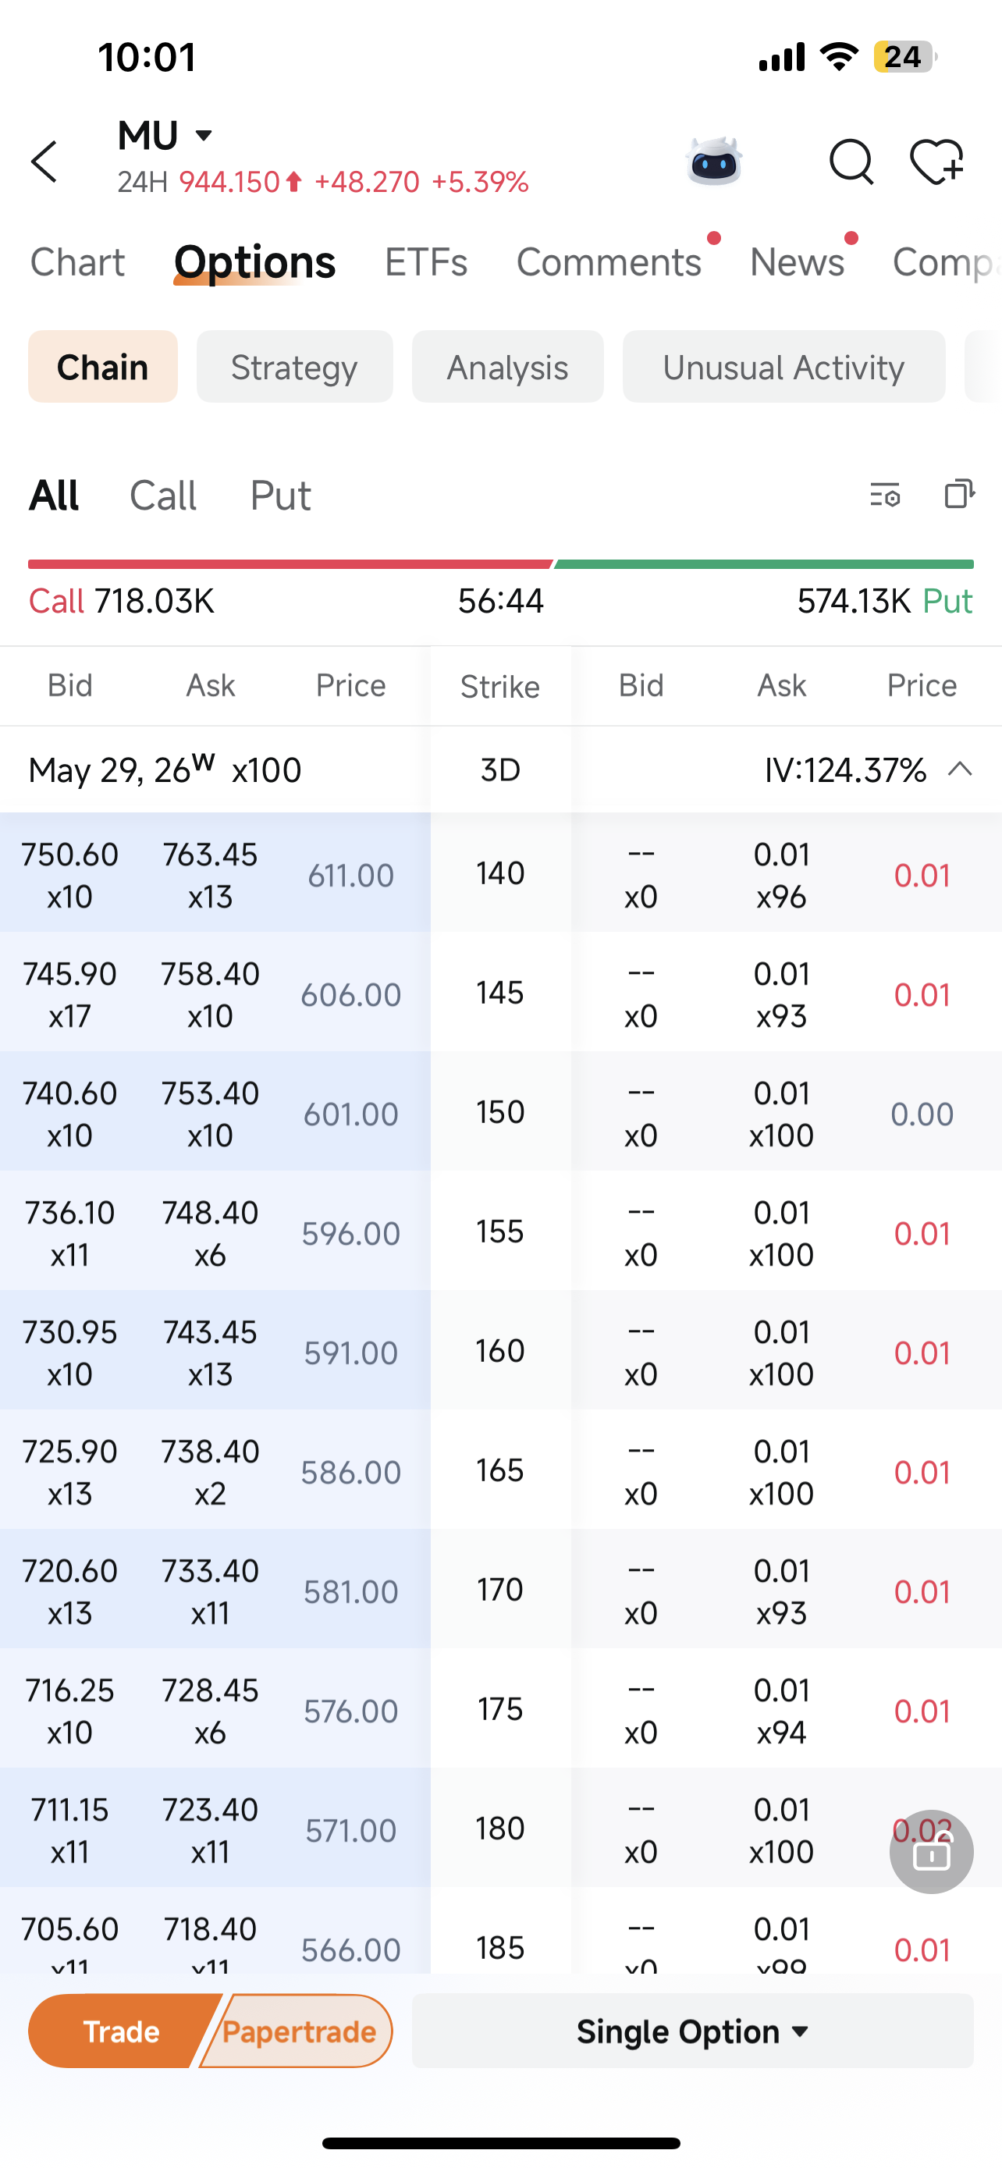
Task: Open the Unusual Activity button
Action: click(x=783, y=367)
